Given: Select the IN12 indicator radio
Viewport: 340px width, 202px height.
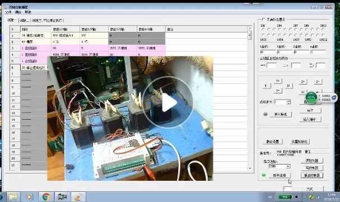Looking at the screenshot, I should click(x=323, y=30).
